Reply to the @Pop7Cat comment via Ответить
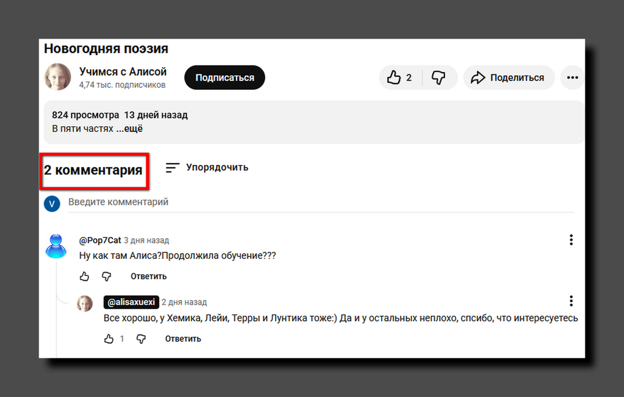 (x=149, y=276)
